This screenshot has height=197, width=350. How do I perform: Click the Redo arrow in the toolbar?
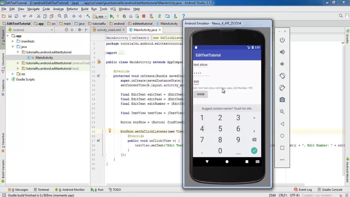[x=31, y=16]
